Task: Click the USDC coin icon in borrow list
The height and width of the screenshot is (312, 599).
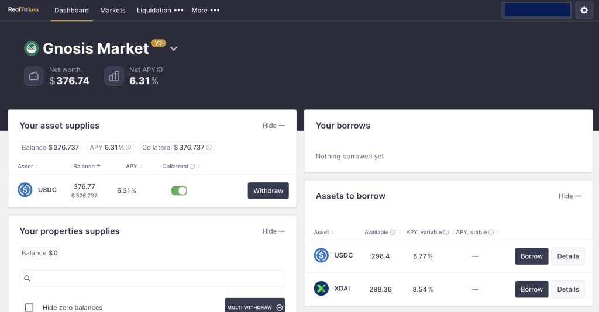Action: coord(321,255)
